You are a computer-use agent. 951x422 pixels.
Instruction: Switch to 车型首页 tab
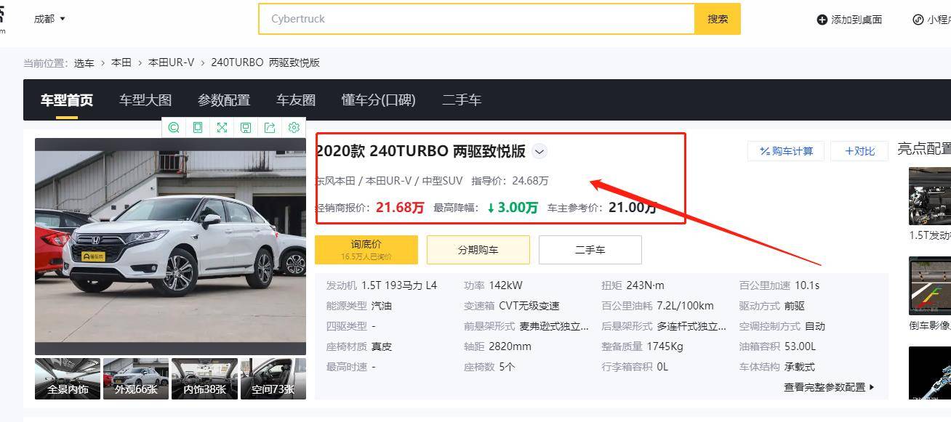pyautogui.click(x=67, y=100)
